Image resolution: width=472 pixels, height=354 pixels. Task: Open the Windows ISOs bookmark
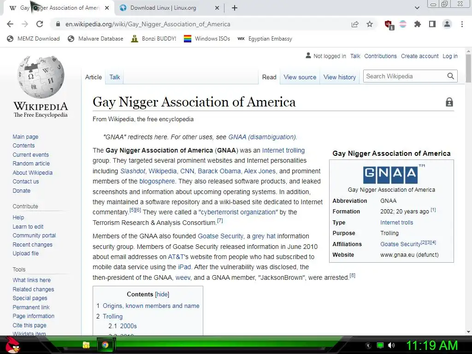[x=207, y=39]
